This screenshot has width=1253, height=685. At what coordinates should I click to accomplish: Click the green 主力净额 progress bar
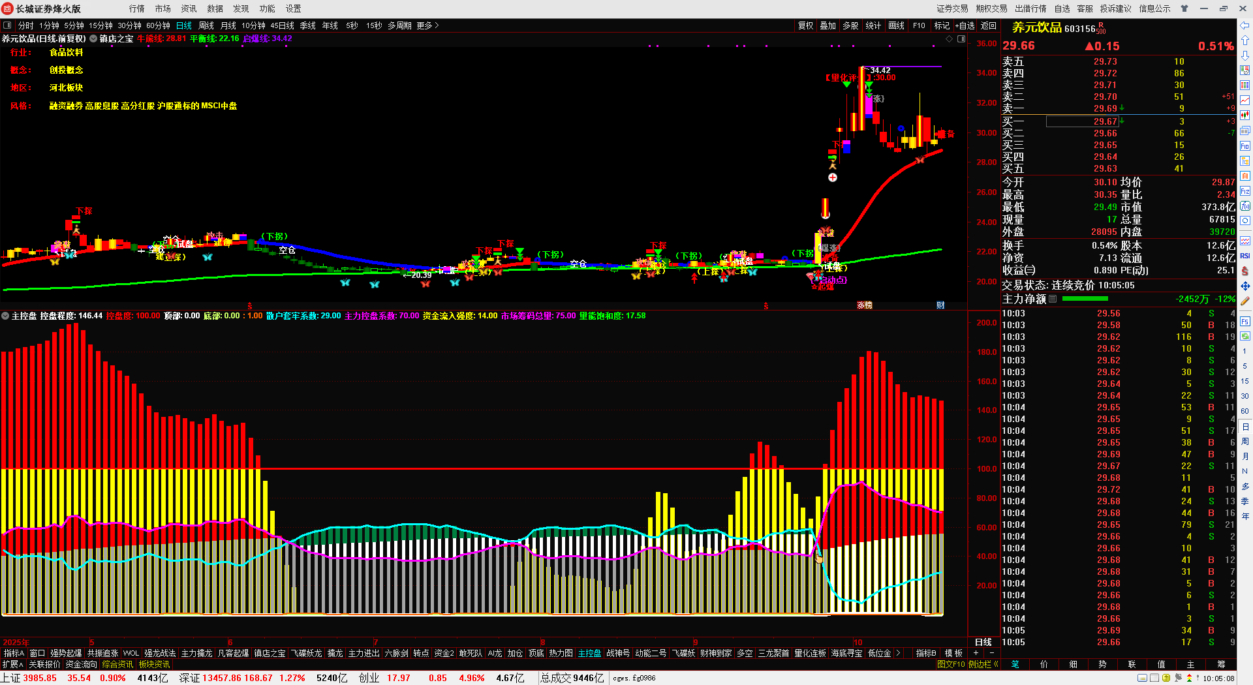coord(1085,299)
